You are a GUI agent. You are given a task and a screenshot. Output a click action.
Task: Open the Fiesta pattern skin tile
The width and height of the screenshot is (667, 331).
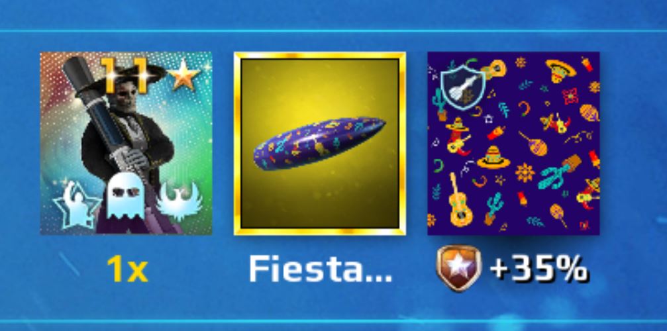tap(513, 144)
